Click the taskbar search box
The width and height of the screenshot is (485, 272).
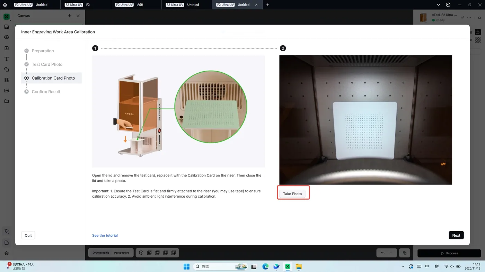[220, 266]
